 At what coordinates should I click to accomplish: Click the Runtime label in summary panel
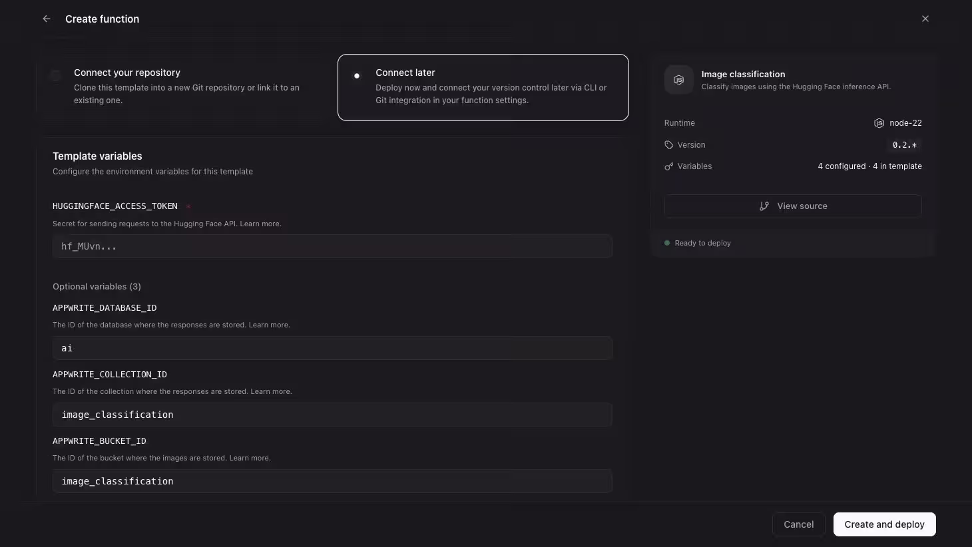point(679,123)
